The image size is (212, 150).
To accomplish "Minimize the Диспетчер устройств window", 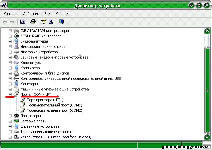I will point(191,5).
